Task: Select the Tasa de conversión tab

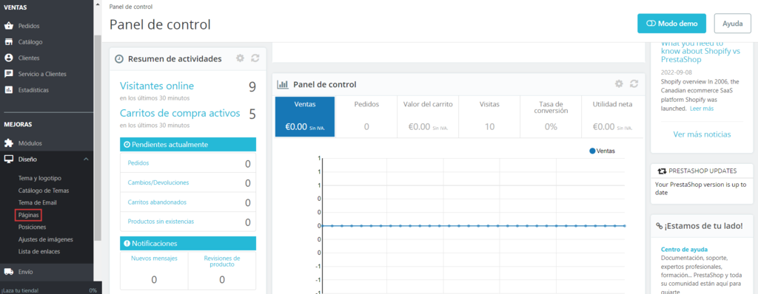Action: 551,117
